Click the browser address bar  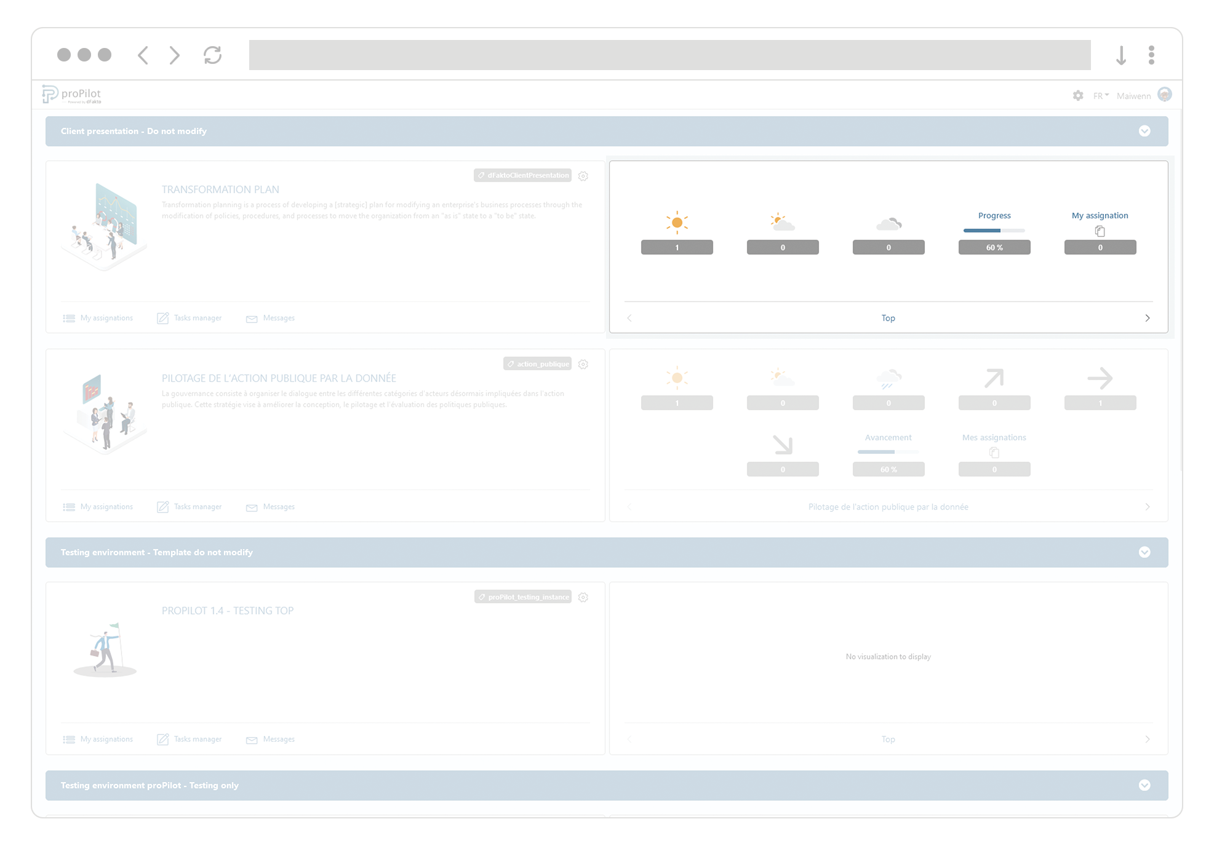pos(669,55)
